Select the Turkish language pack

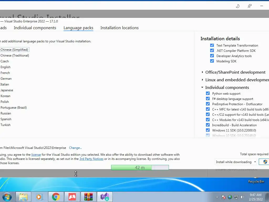pos(6,125)
